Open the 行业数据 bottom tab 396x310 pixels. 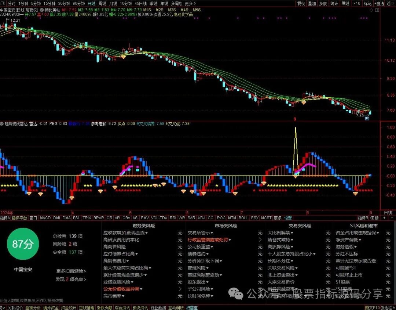(158, 308)
